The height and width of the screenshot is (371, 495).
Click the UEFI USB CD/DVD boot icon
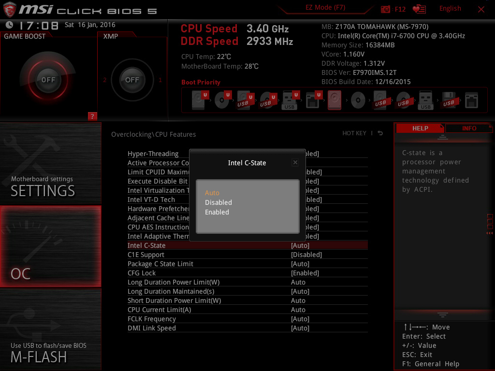point(268,100)
